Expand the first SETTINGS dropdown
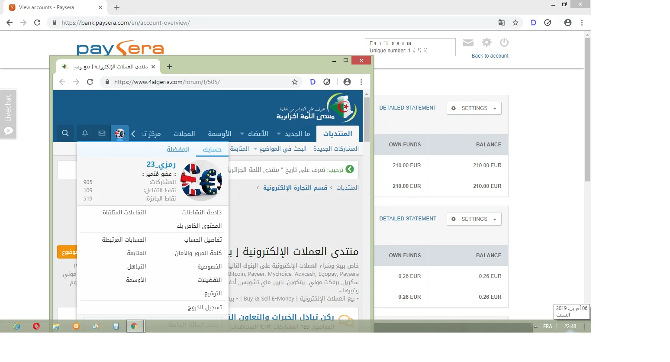The width and height of the screenshot is (670, 362). tap(474, 108)
